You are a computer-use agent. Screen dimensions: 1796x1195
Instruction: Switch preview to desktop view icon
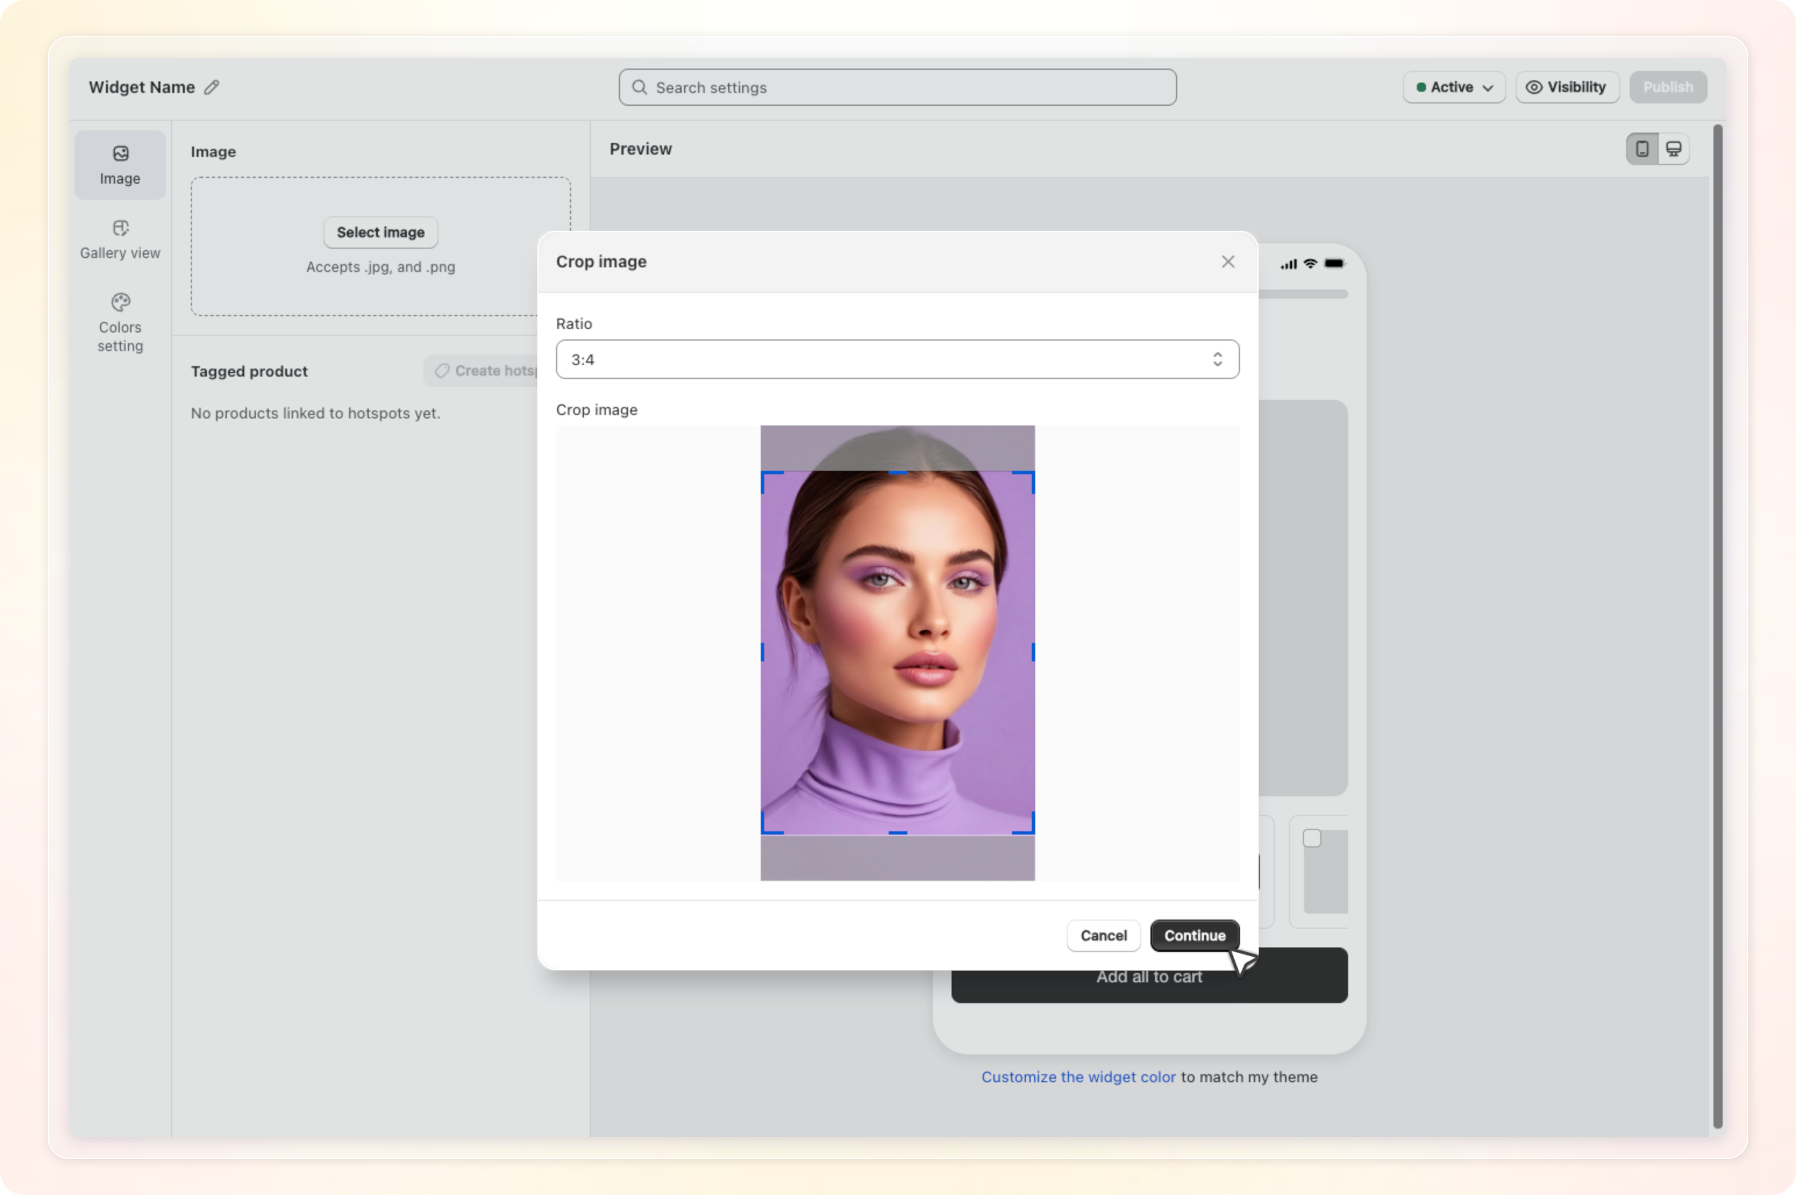tap(1673, 149)
